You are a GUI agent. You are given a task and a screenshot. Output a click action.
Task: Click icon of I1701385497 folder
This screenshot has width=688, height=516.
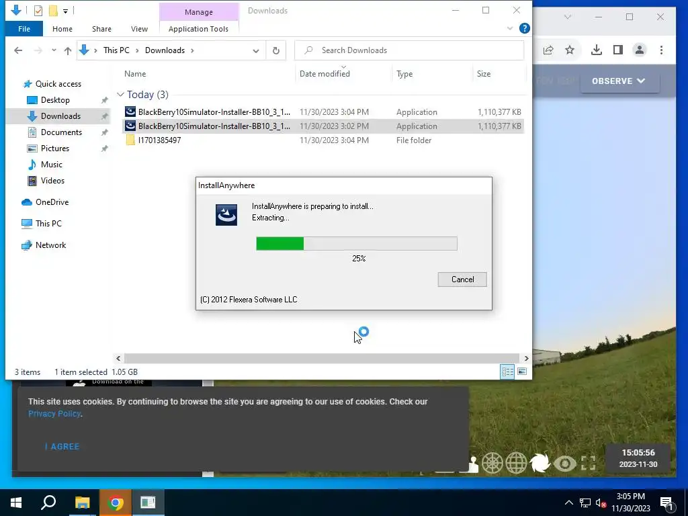click(x=130, y=140)
